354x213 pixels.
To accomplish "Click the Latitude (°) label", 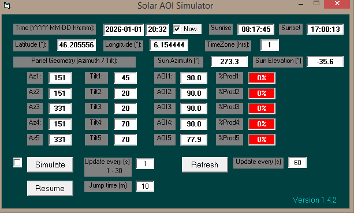I will tap(31, 46).
